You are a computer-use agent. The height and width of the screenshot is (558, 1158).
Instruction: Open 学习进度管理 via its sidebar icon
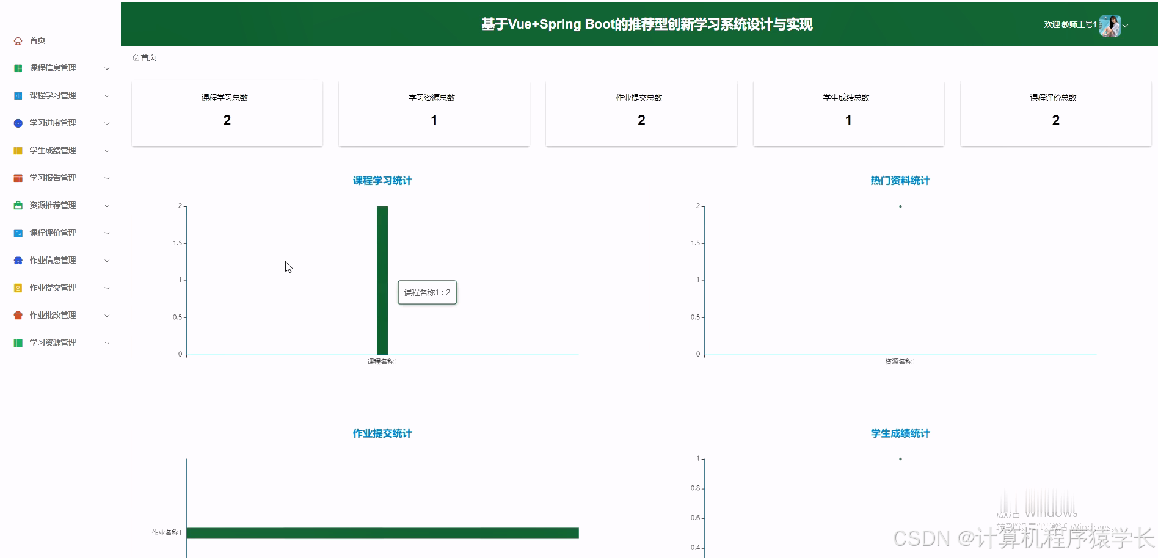(x=17, y=123)
